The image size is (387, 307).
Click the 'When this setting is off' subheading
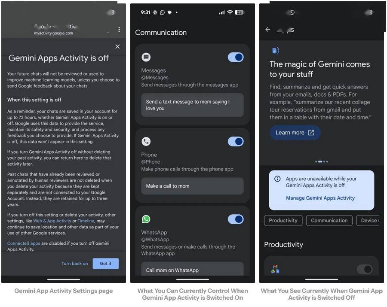click(x=34, y=100)
